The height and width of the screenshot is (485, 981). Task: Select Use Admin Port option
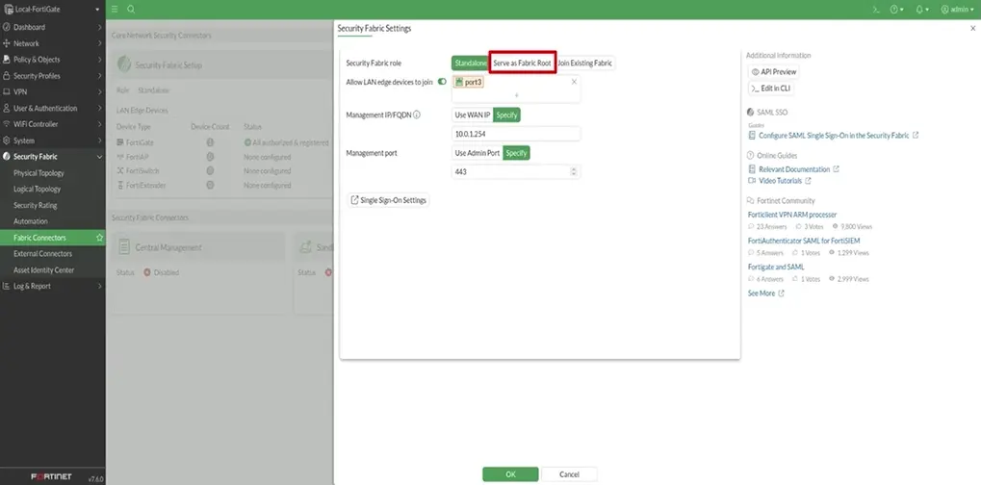pyautogui.click(x=478, y=153)
